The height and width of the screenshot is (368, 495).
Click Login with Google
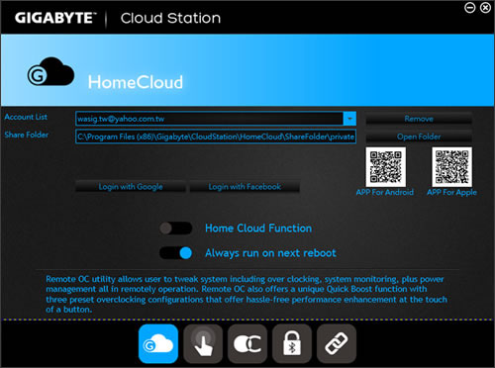pyautogui.click(x=131, y=187)
